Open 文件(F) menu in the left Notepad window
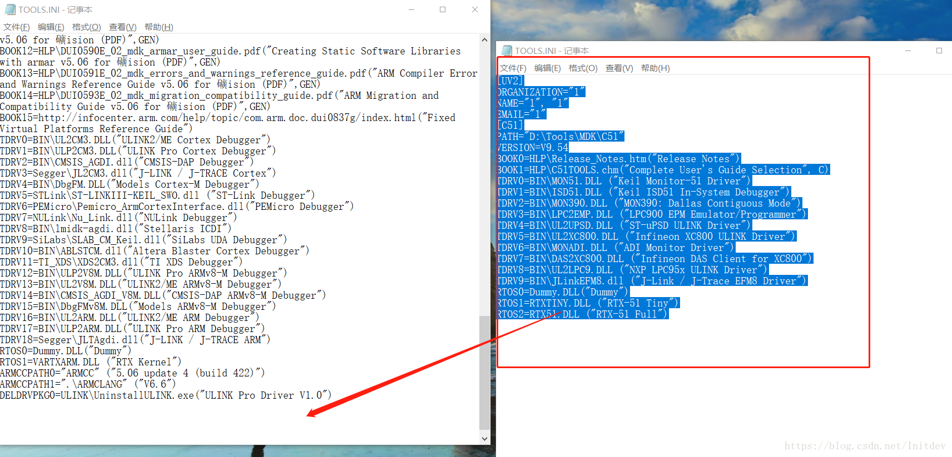This screenshot has width=952, height=457. pos(17,27)
